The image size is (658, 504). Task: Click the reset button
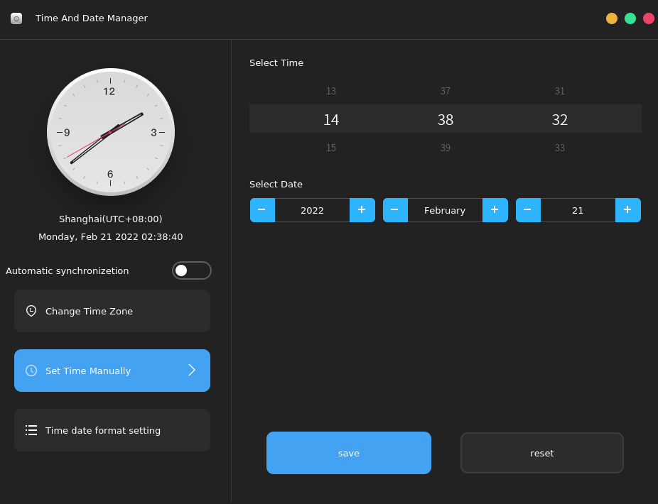pyautogui.click(x=541, y=452)
